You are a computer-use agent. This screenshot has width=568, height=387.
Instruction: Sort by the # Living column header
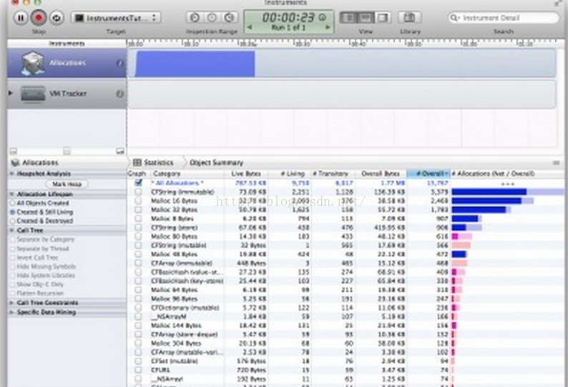point(290,174)
